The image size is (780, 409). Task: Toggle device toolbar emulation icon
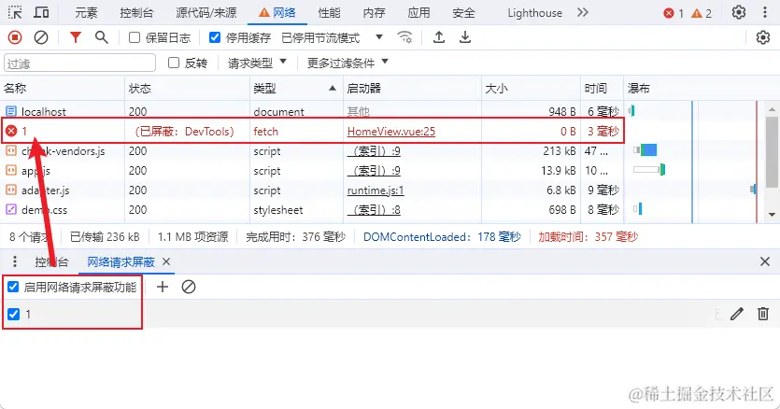(x=41, y=12)
